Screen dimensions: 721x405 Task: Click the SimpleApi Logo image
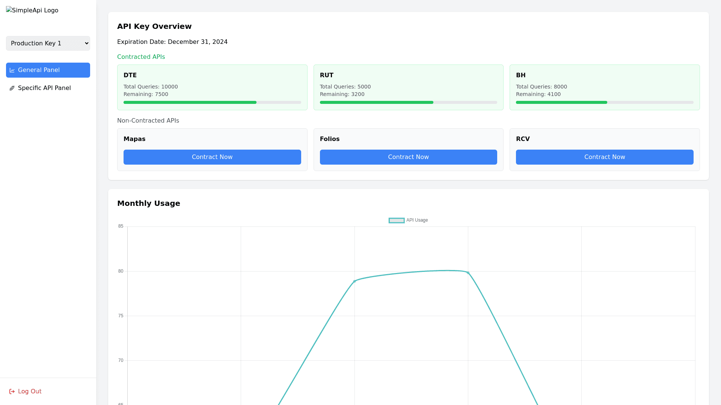coord(32,10)
